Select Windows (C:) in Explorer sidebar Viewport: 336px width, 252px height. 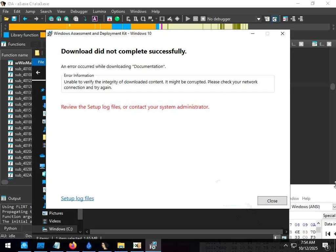coord(61,229)
